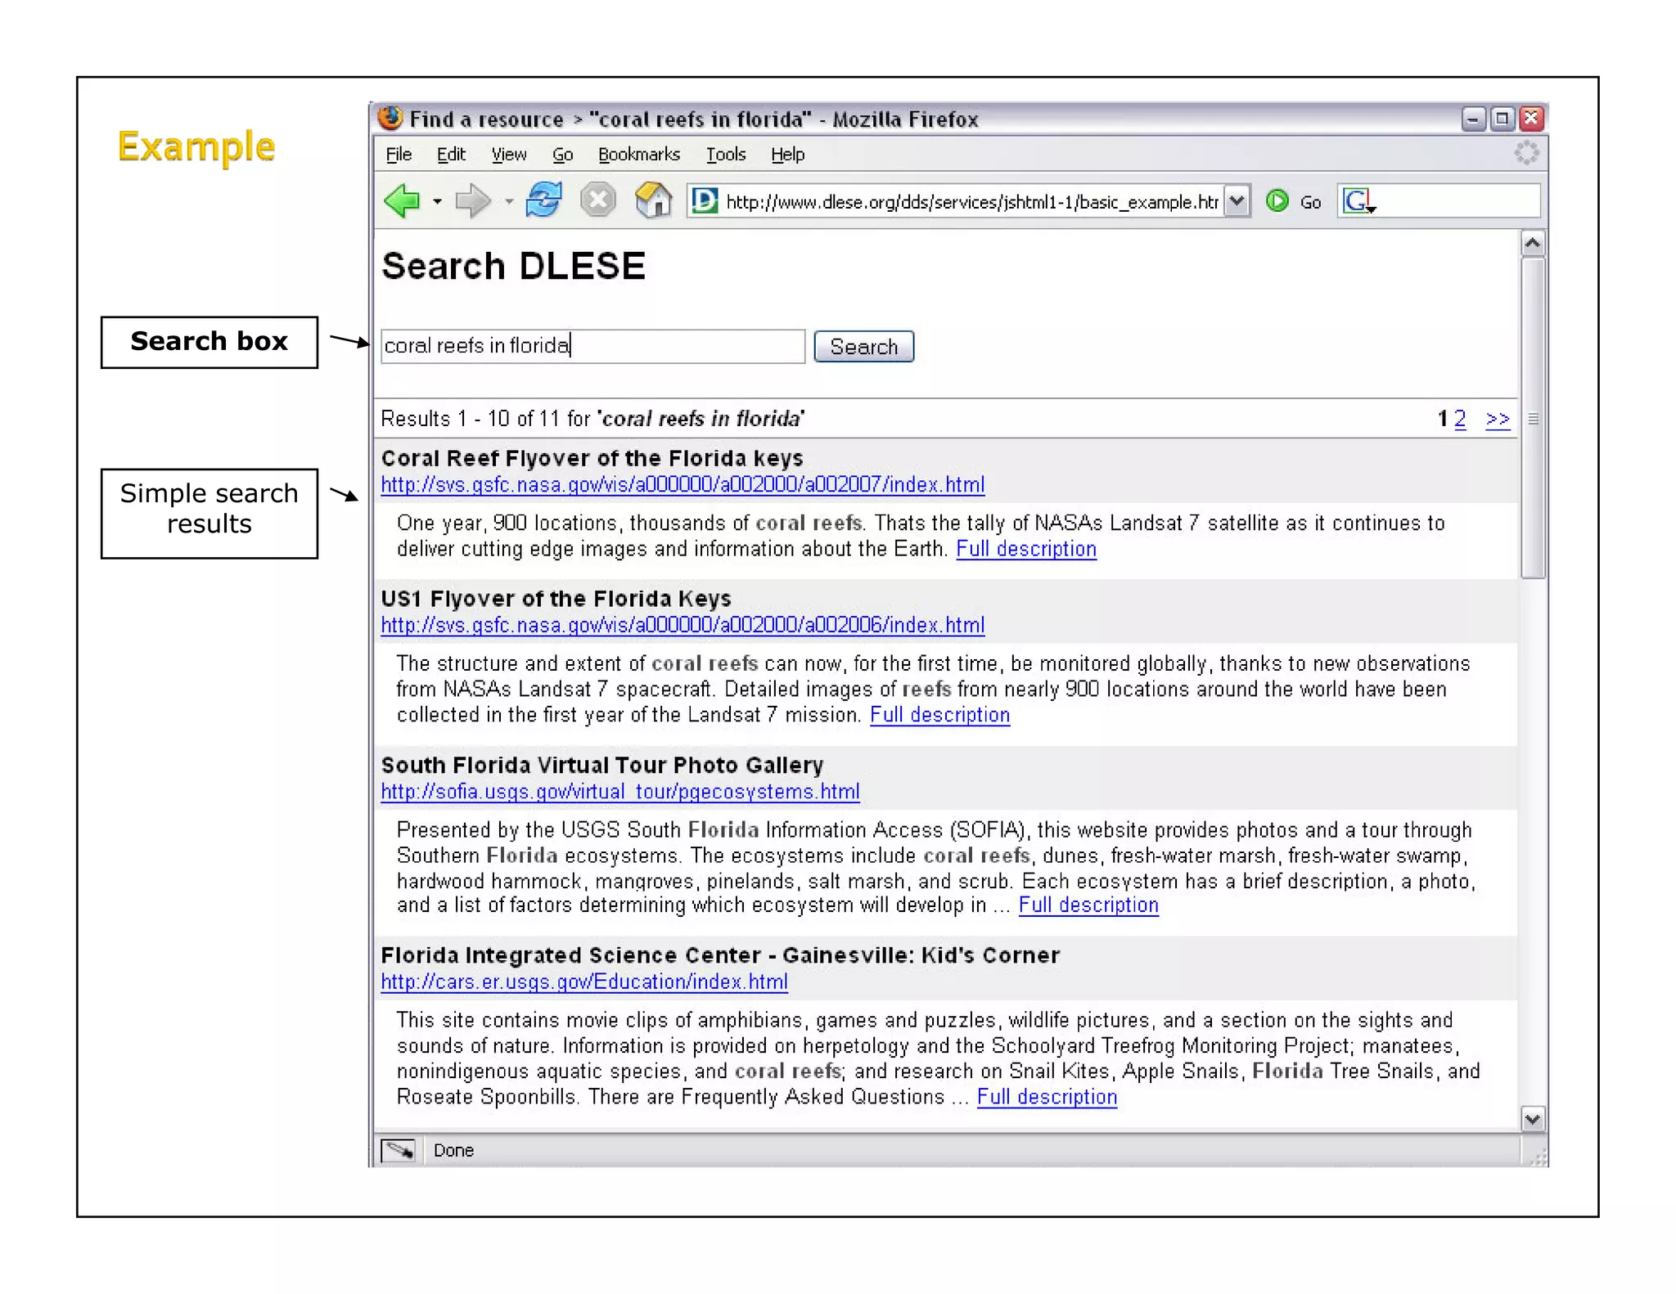Open Full description for Coral Reef Flyover

coord(1025,549)
